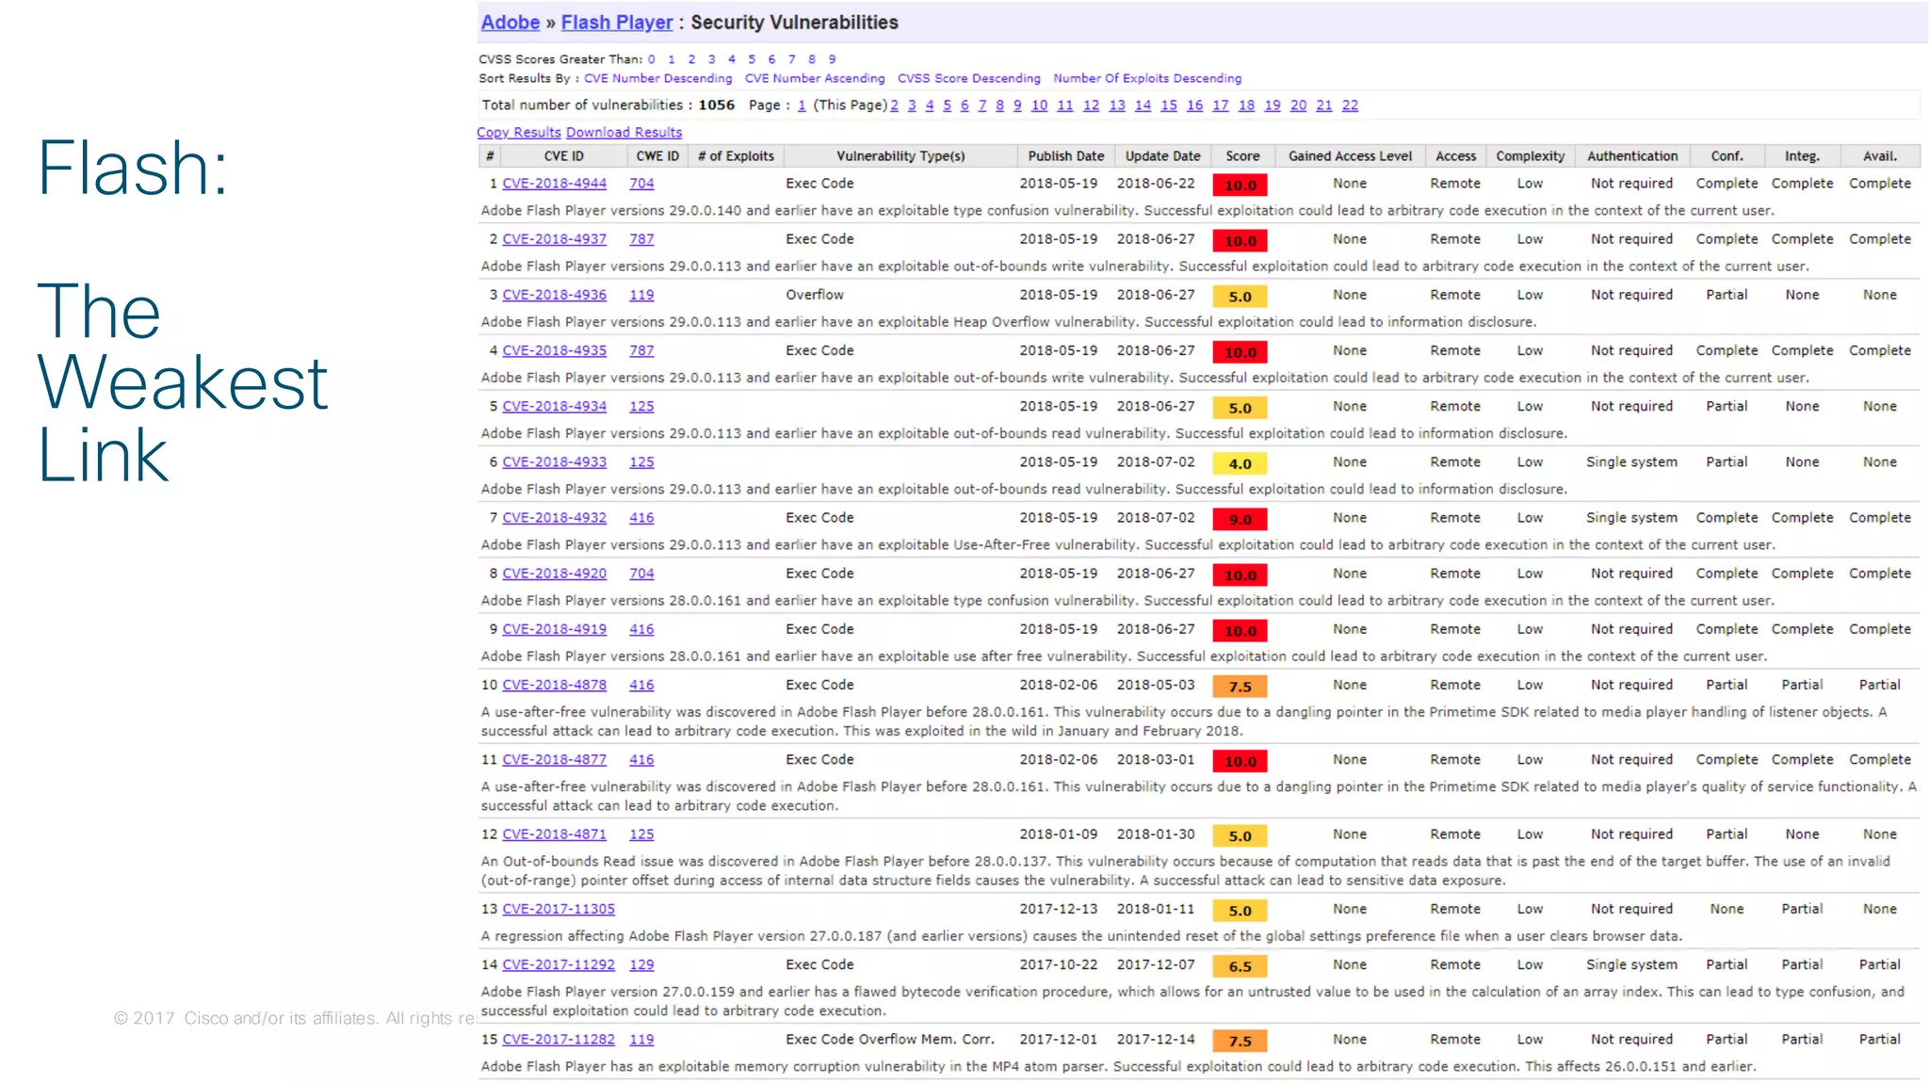The width and height of the screenshot is (1929, 1084).
Task: Open CVE-2018-4933 details
Action: (554, 462)
